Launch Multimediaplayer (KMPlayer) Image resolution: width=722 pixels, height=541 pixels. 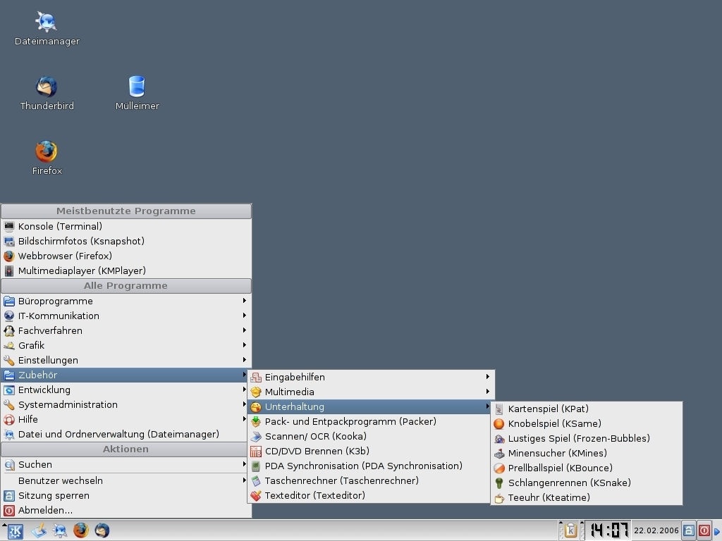[x=126, y=270]
